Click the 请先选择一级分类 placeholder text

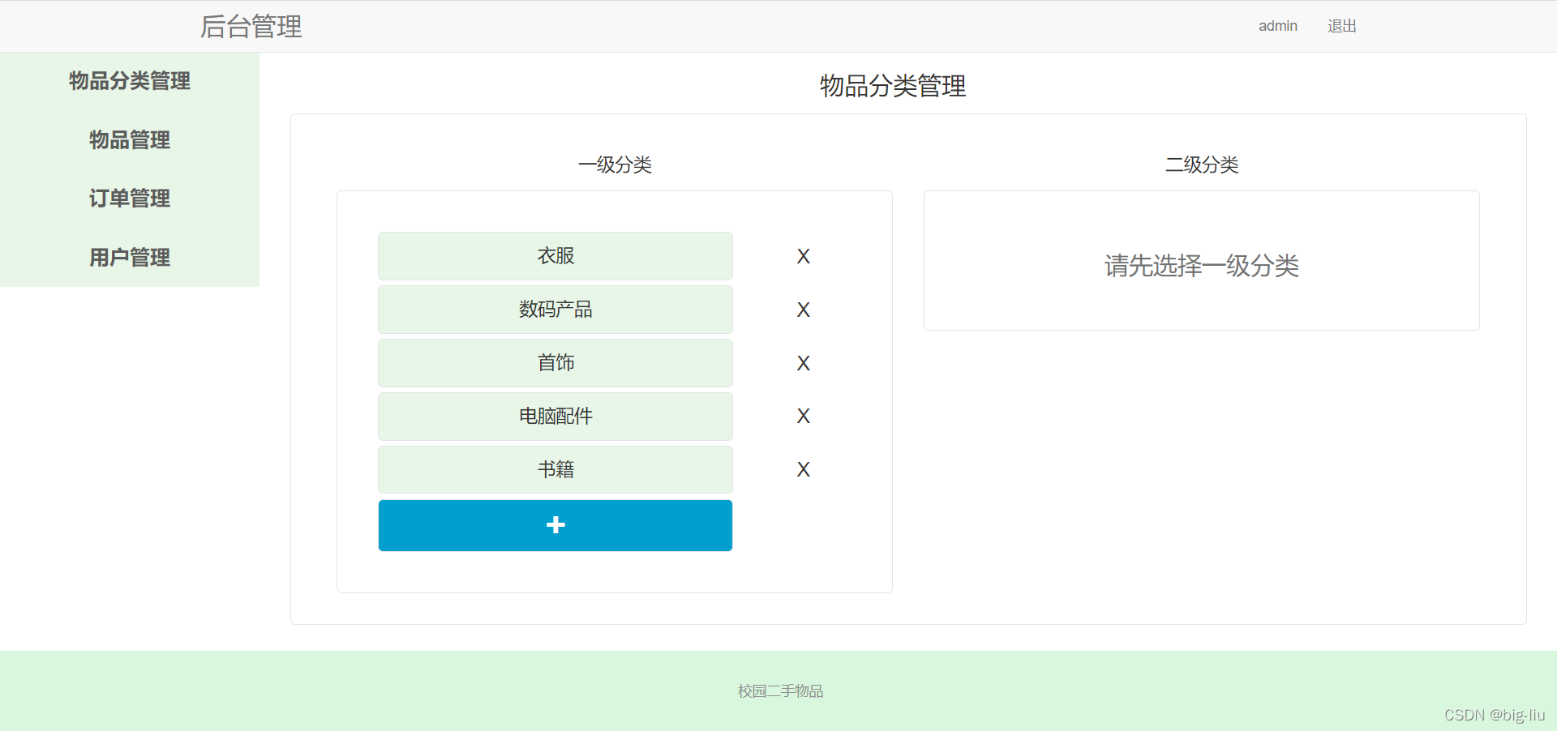click(1202, 266)
